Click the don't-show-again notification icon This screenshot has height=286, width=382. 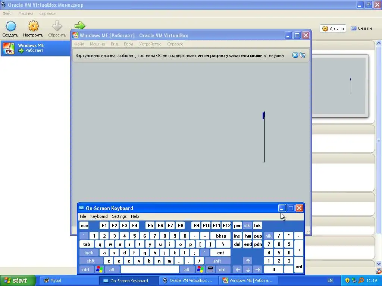[303, 55]
